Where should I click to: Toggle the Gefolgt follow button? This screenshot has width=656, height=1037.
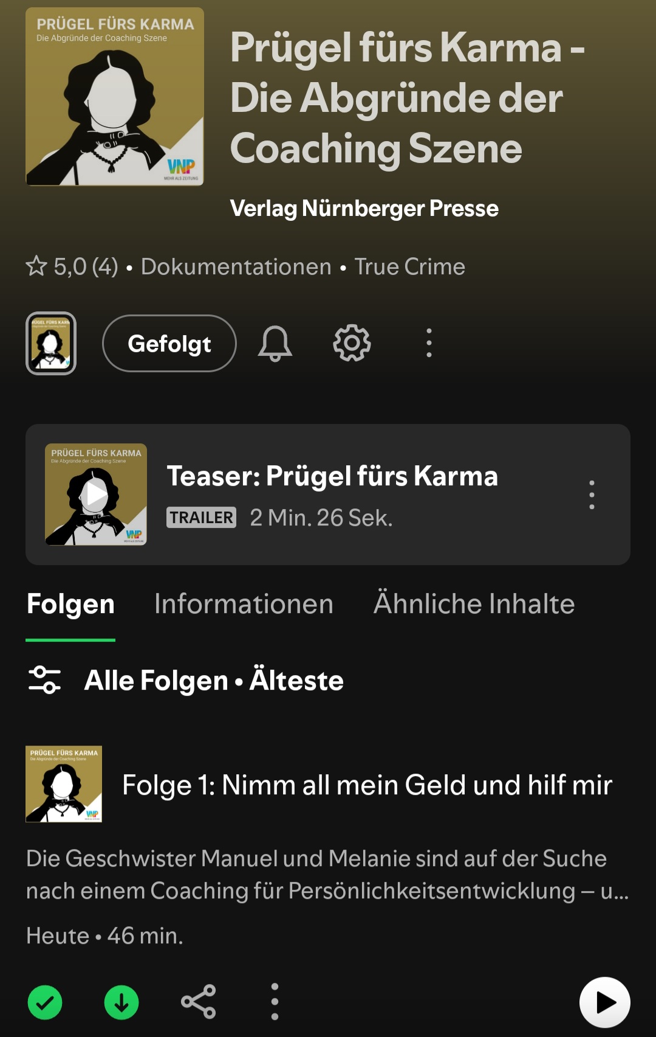(x=169, y=344)
